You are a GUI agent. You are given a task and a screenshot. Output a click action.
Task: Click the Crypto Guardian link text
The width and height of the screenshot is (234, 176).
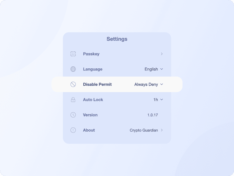coord(144,130)
